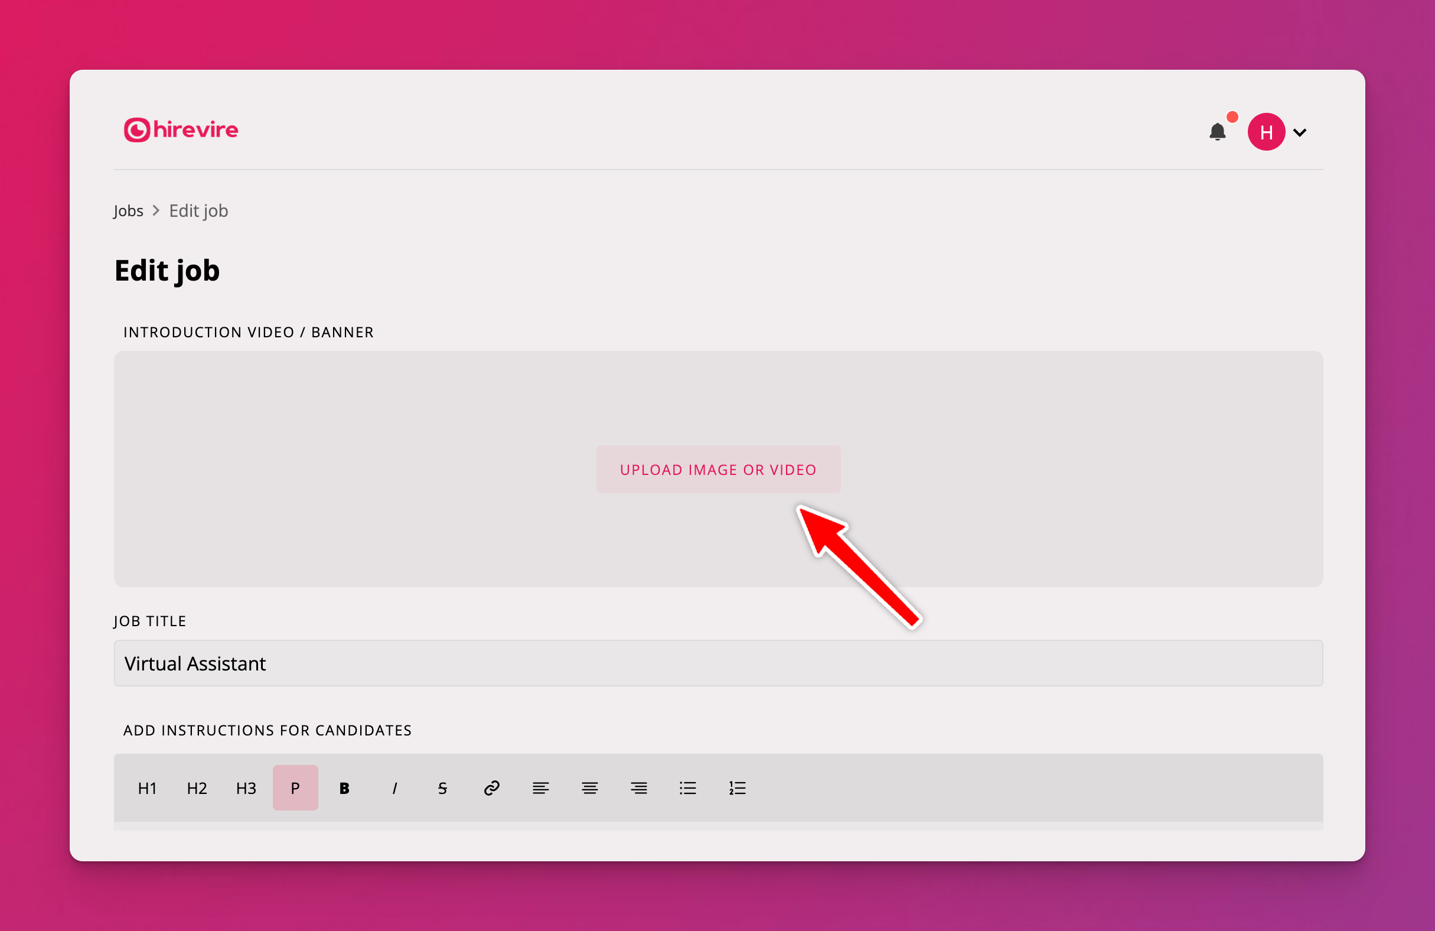Click Upload Image or Video button
The width and height of the screenshot is (1435, 931).
[717, 469]
